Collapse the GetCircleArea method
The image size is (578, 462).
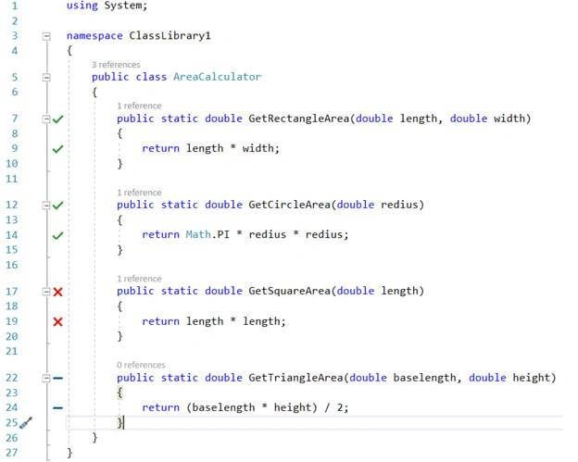pyautogui.click(x=46, y=206)
